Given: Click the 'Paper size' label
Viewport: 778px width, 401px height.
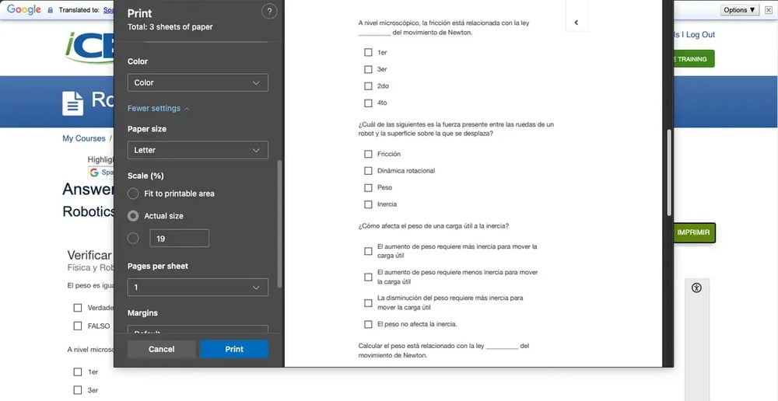Looking at the screenshot, I should [147, 129].
